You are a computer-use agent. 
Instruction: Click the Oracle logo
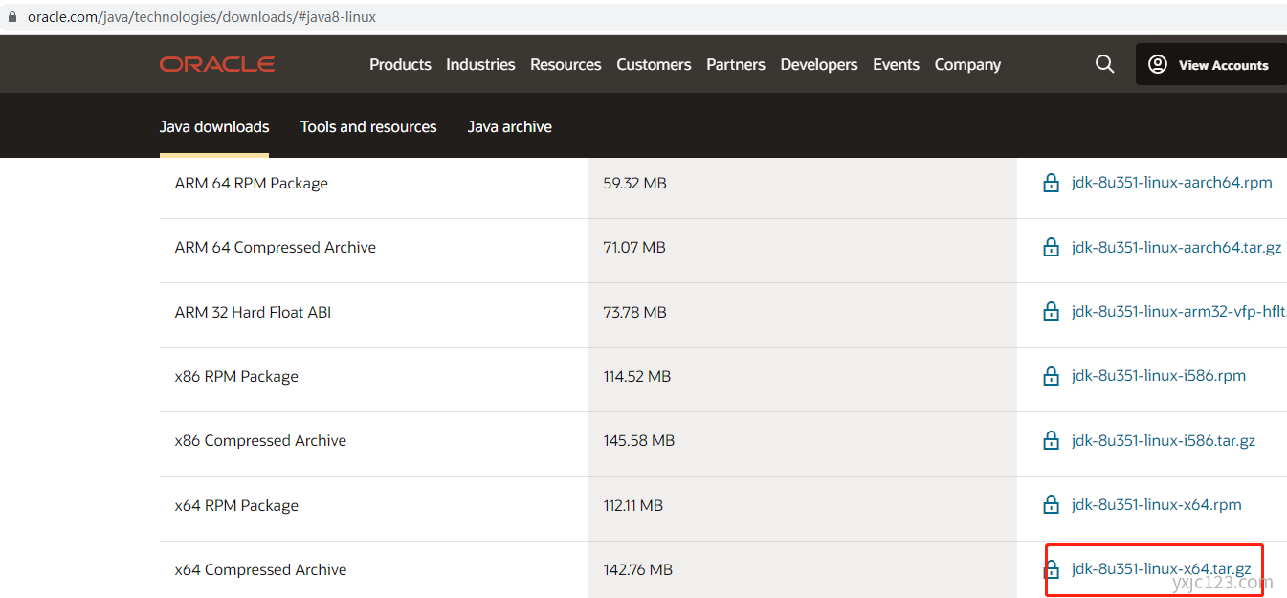(x=217, y=64)
